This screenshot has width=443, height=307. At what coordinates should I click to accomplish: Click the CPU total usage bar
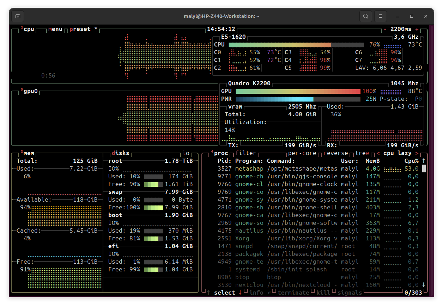[x=296, y=45]
